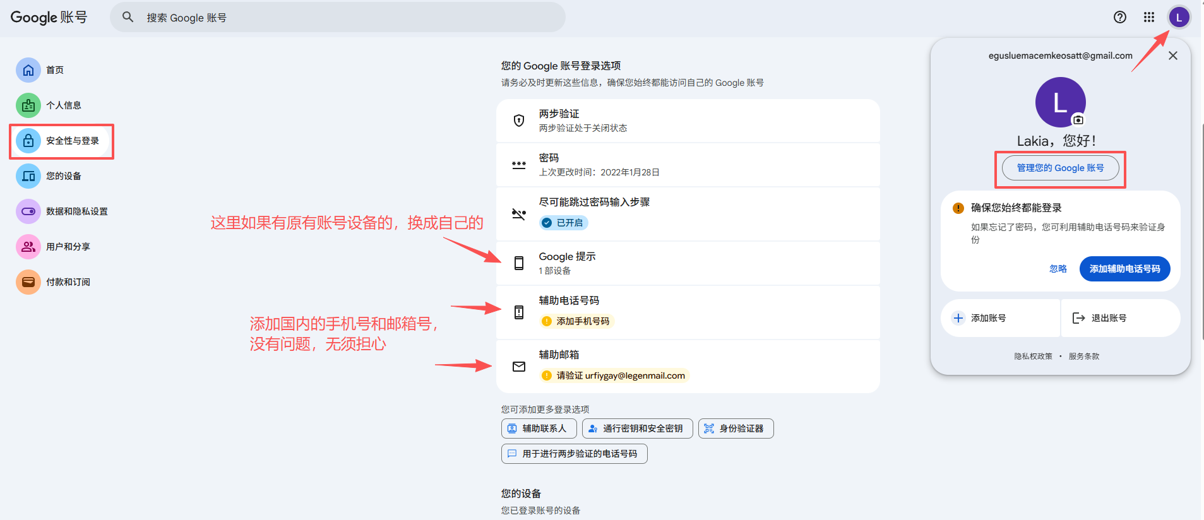Open 首页 in the sidebar
The height and width of the screenshot is (520, 1204).
click(x=55, y=70)
